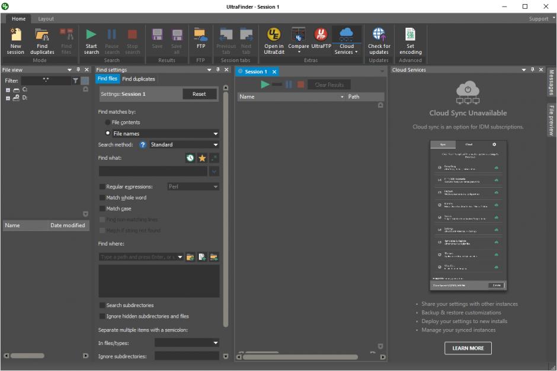Click the File view filter funnel icon
This screenshot has width=557, height=371.
point(75,81)
